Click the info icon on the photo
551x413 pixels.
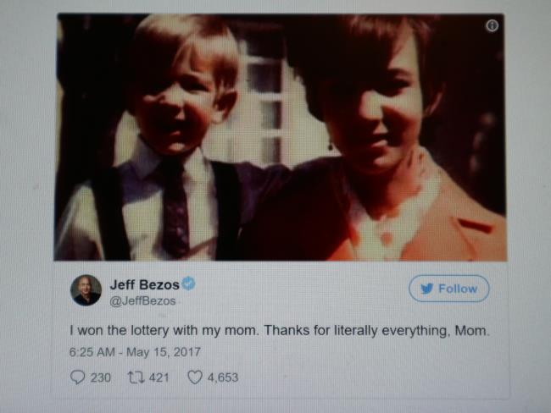coord(492,25)
